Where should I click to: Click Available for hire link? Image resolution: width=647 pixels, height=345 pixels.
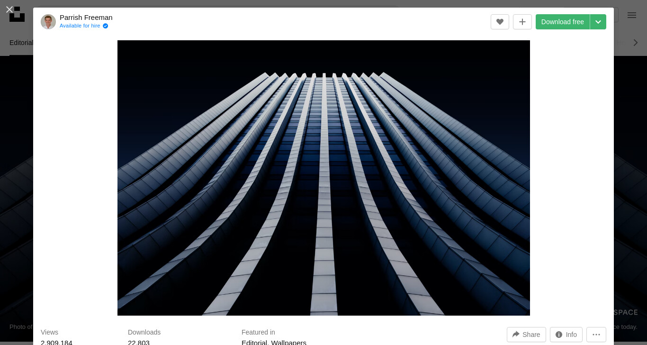(80, 26)
